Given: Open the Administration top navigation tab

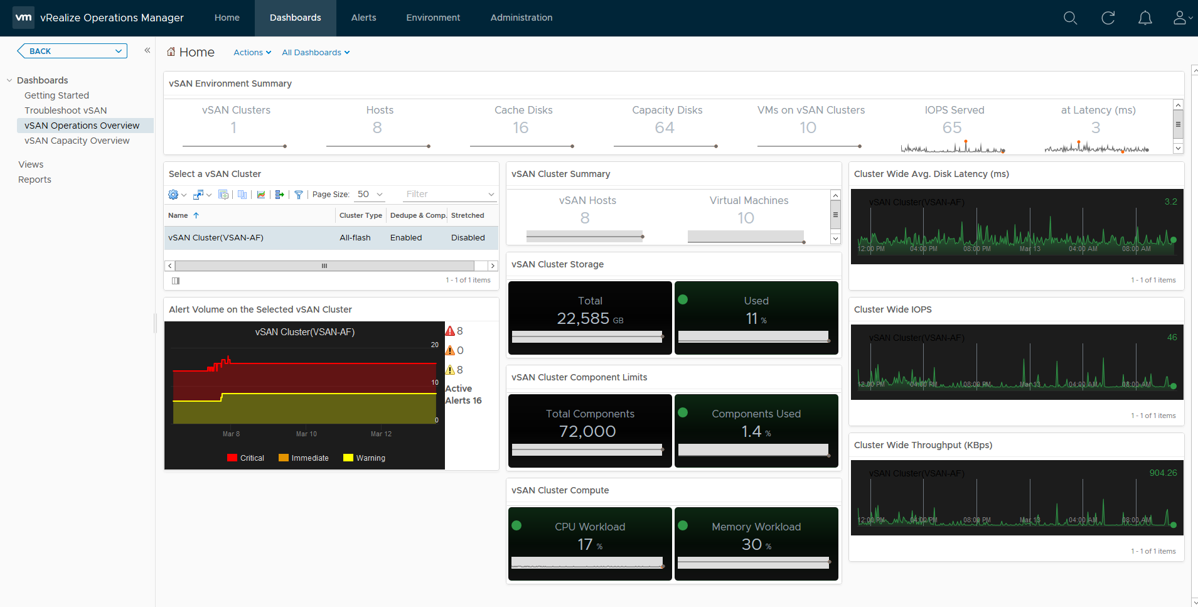Looking at the screenshot, I should click(521, 18).
